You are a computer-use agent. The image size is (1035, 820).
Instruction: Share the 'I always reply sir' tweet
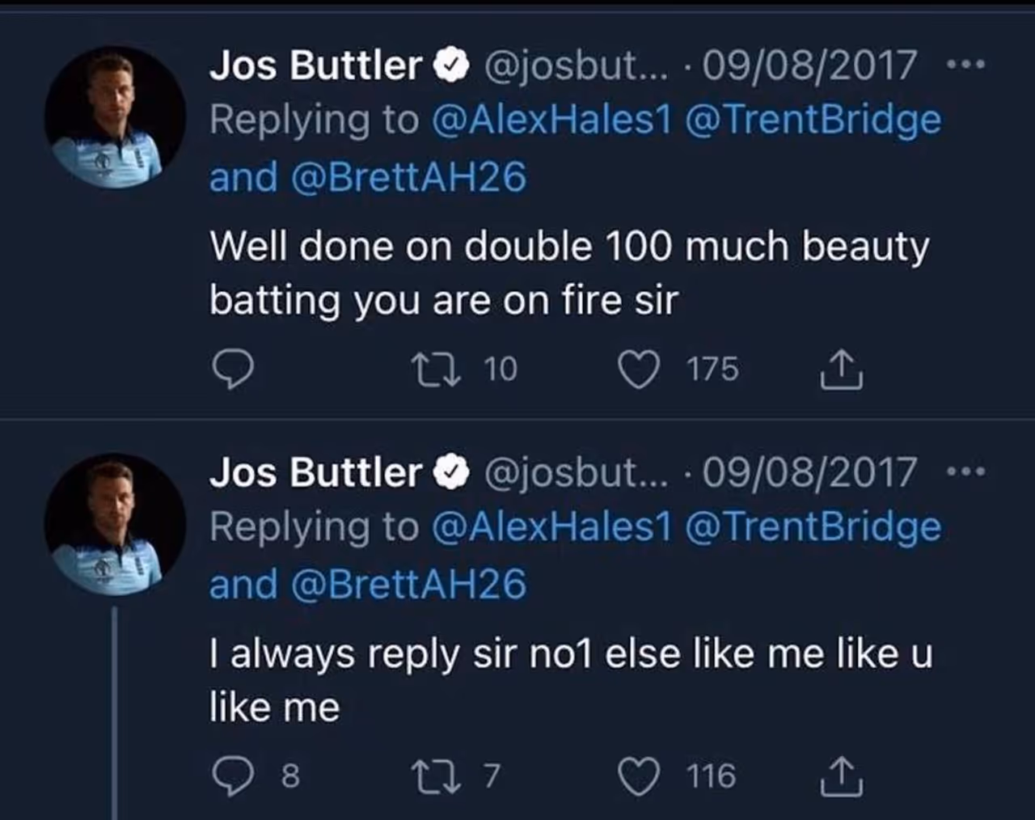[x=842, y=776]
